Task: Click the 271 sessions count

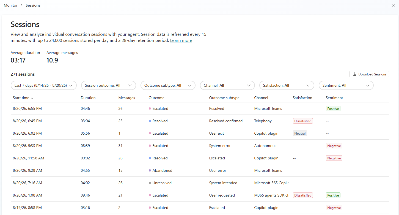Action: coord(23,74)
